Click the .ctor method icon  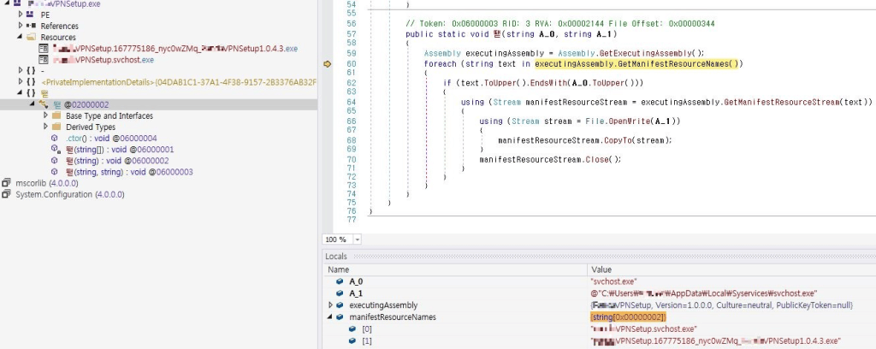coord(54,138)
